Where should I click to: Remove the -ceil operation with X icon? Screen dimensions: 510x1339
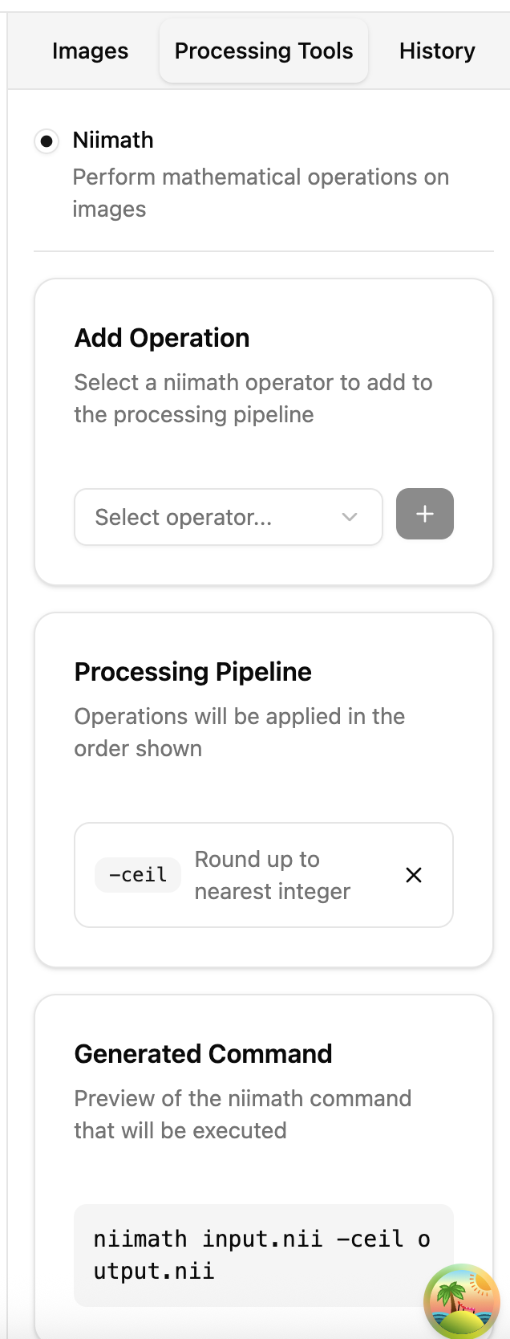[414, 875]
